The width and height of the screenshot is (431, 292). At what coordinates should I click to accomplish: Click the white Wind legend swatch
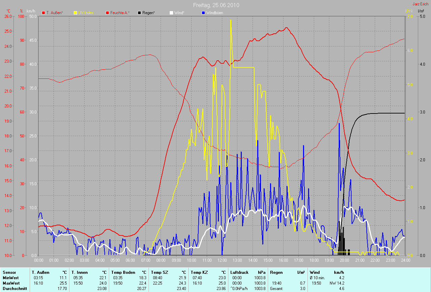coord(171,13)
